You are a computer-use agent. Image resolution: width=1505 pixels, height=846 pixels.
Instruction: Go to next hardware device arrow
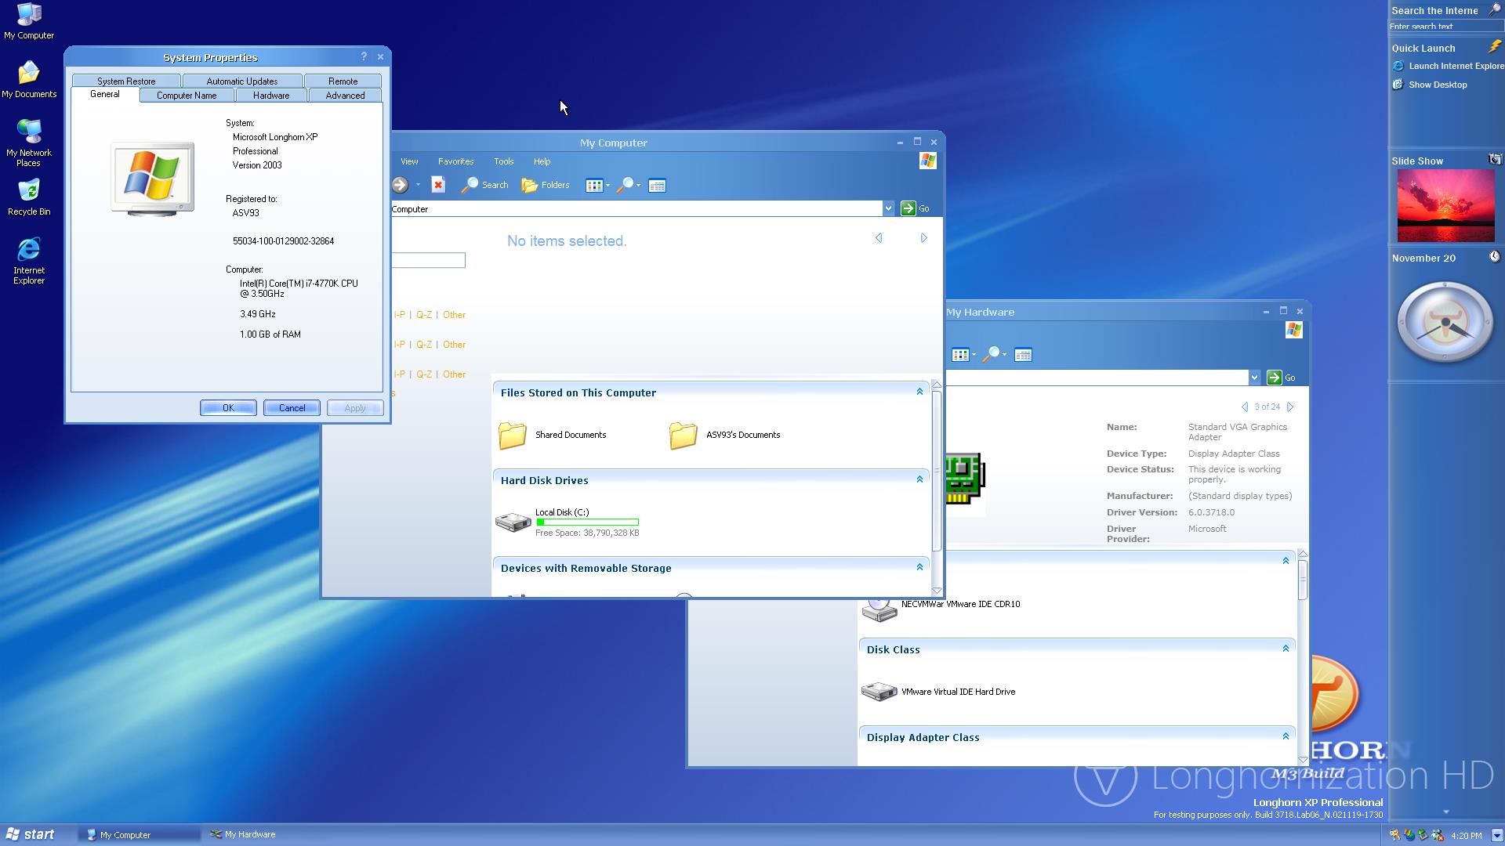pos(1290,407)
